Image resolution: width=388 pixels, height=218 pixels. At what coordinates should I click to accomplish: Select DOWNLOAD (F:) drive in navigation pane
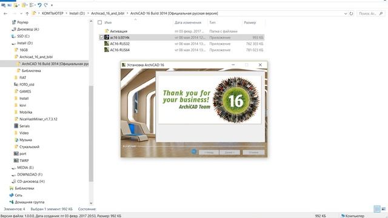(30, 174)
